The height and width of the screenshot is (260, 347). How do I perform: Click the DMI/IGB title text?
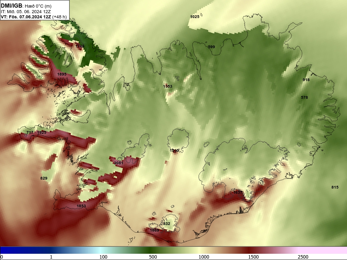[11, 6]
